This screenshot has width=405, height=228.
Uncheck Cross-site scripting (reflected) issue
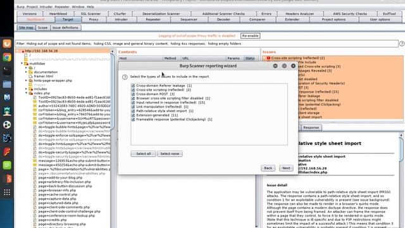(133, 90)
